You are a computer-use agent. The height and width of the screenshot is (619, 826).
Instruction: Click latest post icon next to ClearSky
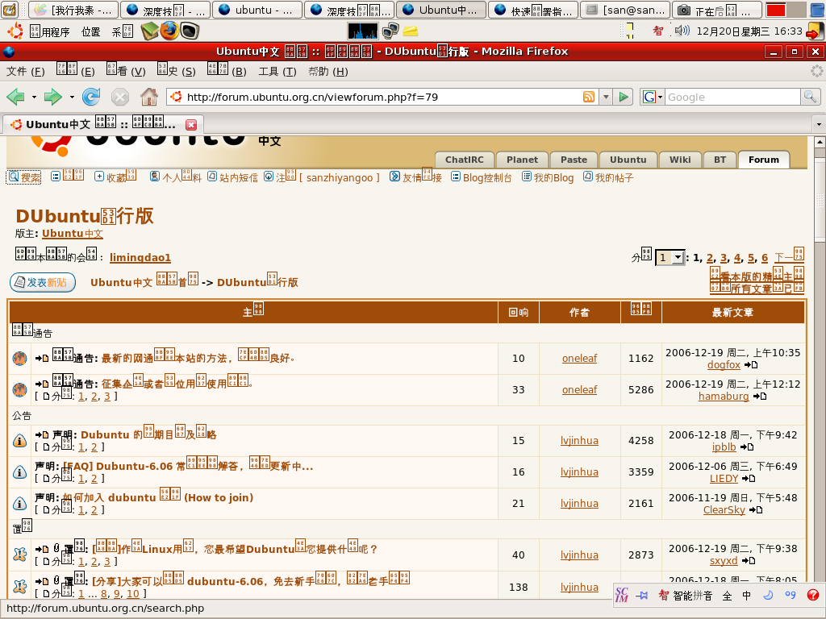755,510
